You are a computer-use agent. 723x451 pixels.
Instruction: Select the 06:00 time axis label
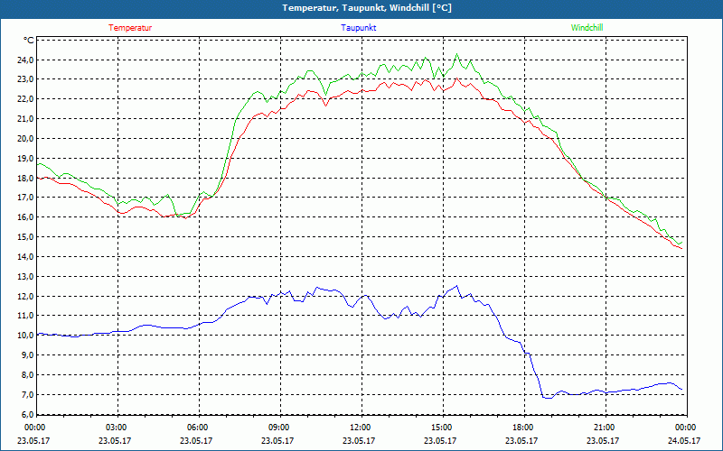pyautogui.click(x=198, y=428)
